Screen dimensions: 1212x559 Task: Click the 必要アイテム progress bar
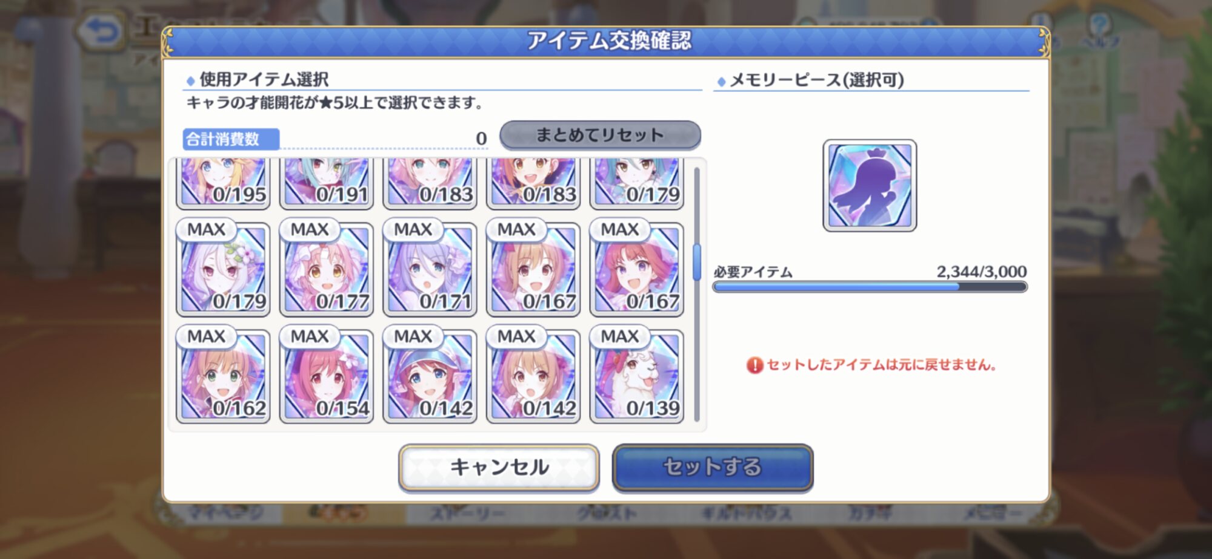point(870,287)
